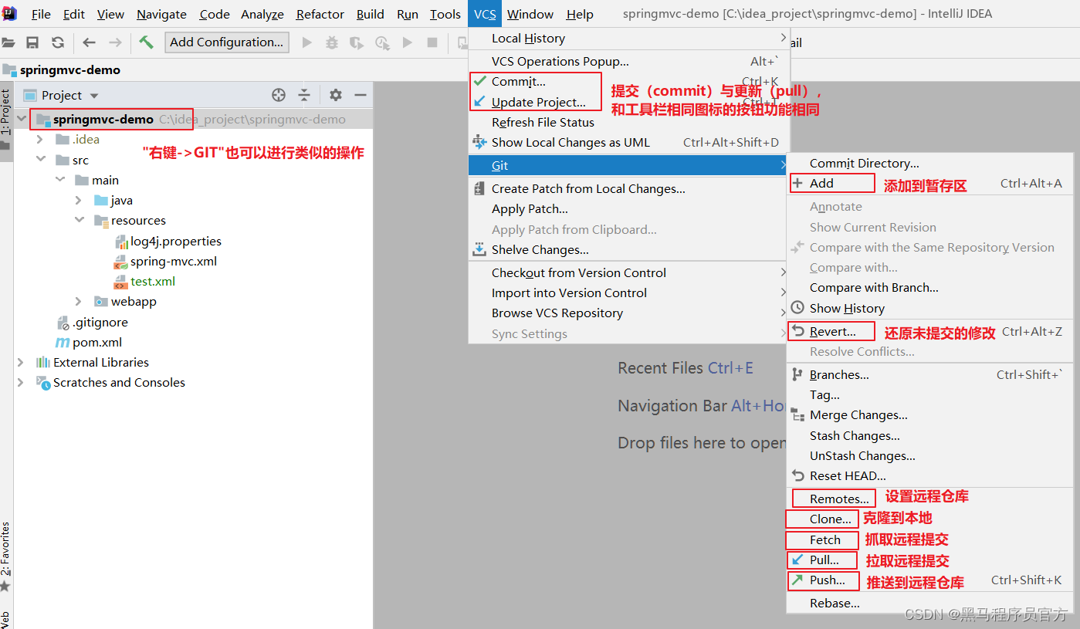Screen dimensions: 1080x629
Task: Collapse the resources folder chevron
Action: coord(79,220)
